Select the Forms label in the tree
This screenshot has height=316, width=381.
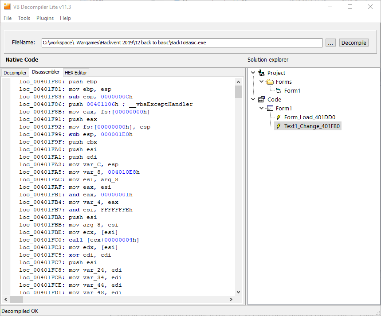[x=283, y=82]
